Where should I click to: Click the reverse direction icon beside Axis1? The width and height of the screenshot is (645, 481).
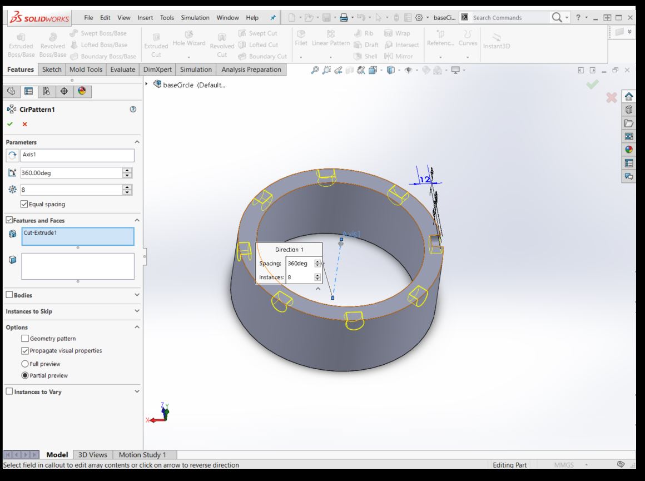pyautogui.click(x=12, y=155)
